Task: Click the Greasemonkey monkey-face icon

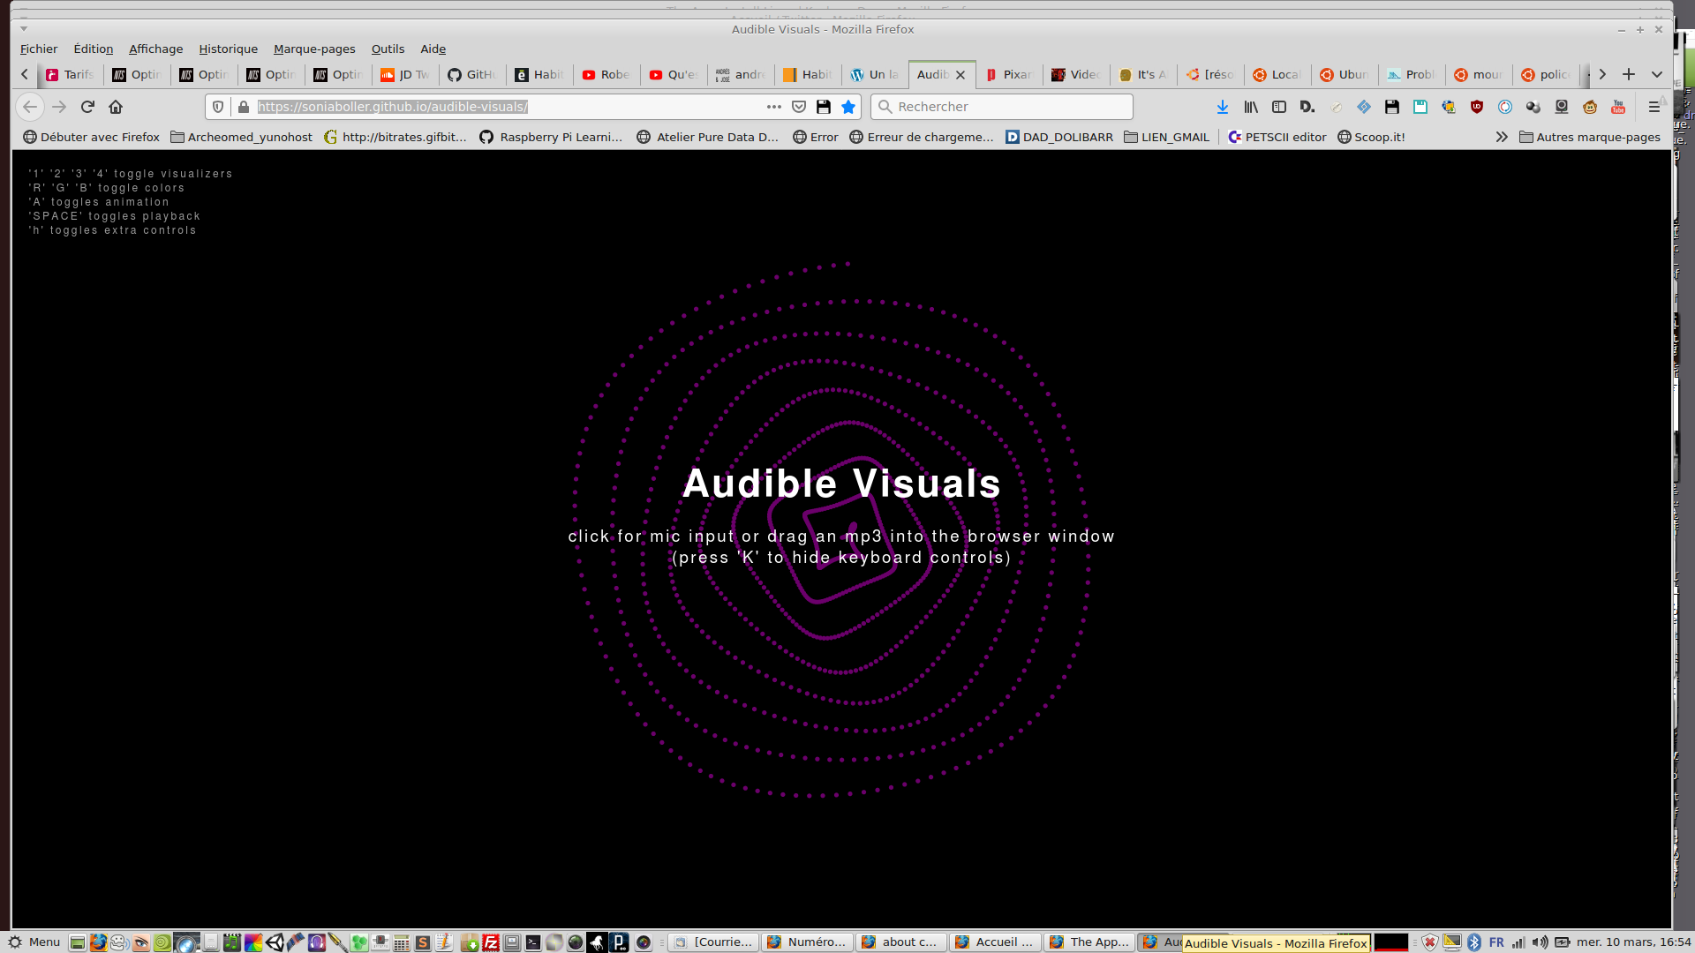Action: click(1590, 107)
